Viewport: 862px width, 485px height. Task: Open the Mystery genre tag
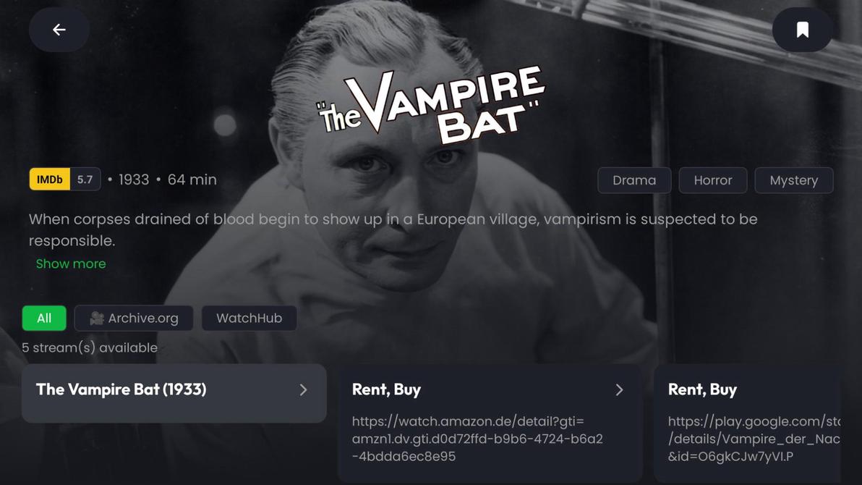tap(794, 180)
